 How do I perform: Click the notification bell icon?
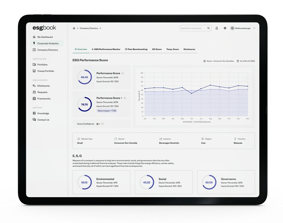coord(216,28)
